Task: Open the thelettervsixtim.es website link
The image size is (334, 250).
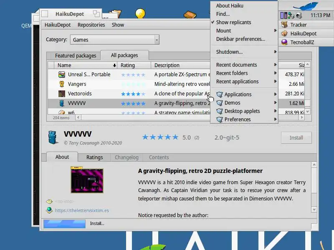Action: click(x=82, y=210)
